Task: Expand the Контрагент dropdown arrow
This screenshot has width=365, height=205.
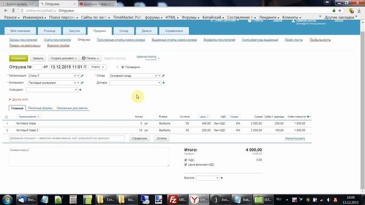Action: 78,83
